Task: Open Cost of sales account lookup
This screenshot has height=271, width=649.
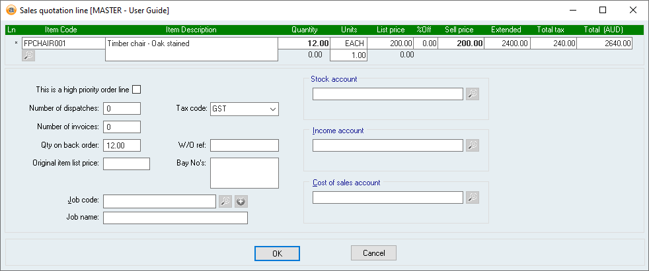Action: coord(472,197)
